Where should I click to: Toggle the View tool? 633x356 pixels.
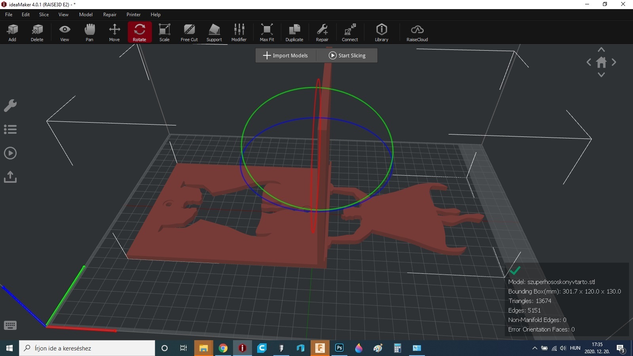(x=64, y=32)
